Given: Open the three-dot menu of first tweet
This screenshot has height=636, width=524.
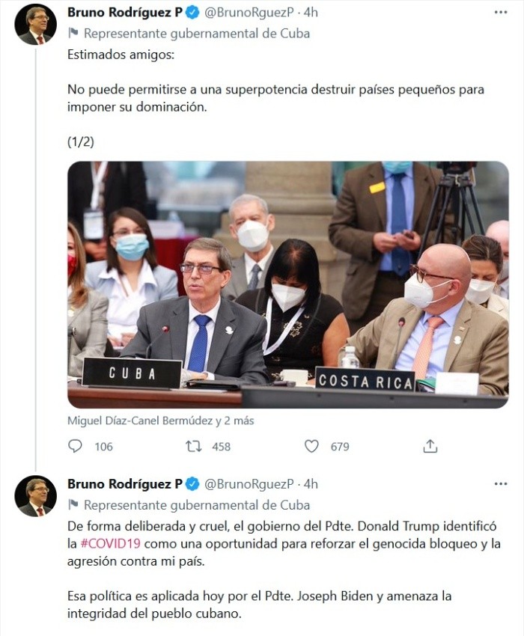Looking at the screenshot, I should (501, 13).
